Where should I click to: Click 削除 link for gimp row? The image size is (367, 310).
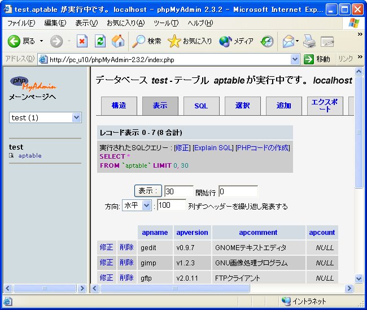click(126, 263)
